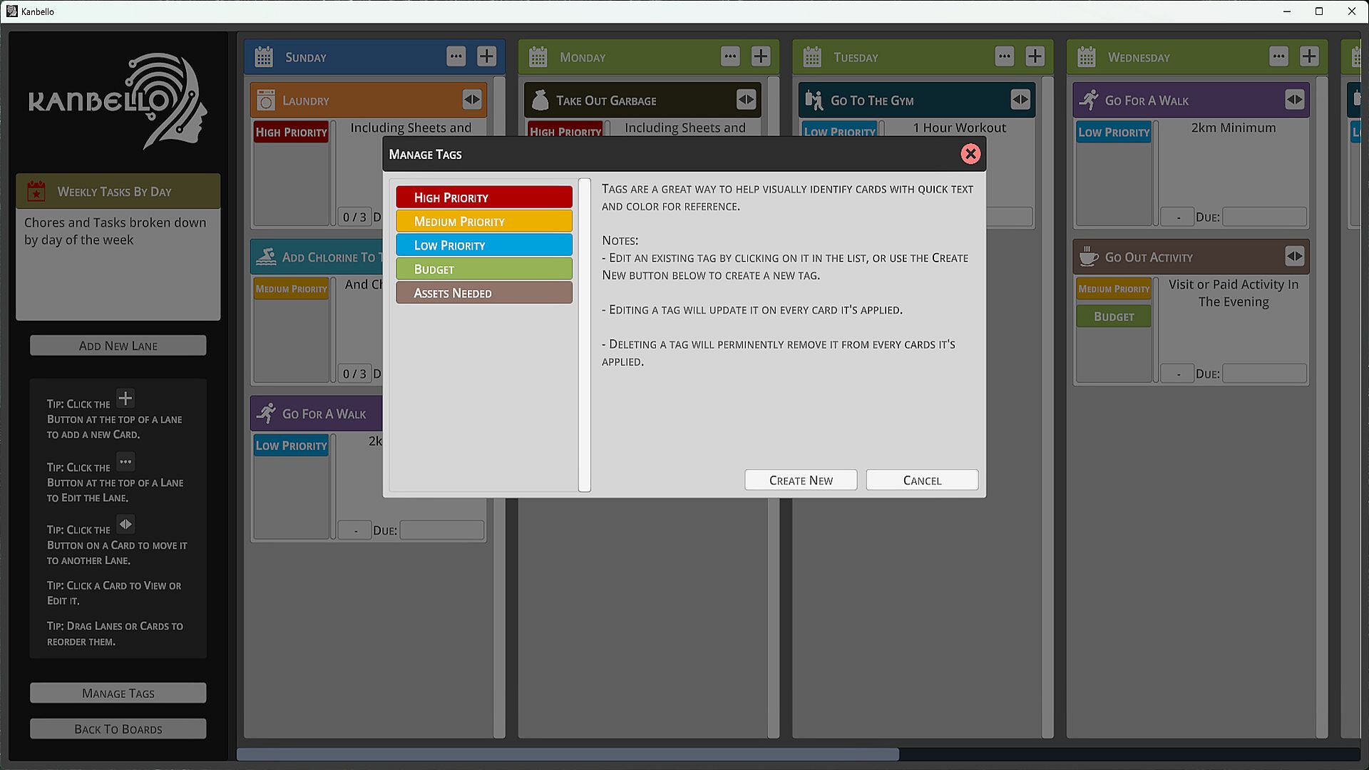Open Sunday lane edit options
Screen dimensions: 1369x770
coord(456,56)
